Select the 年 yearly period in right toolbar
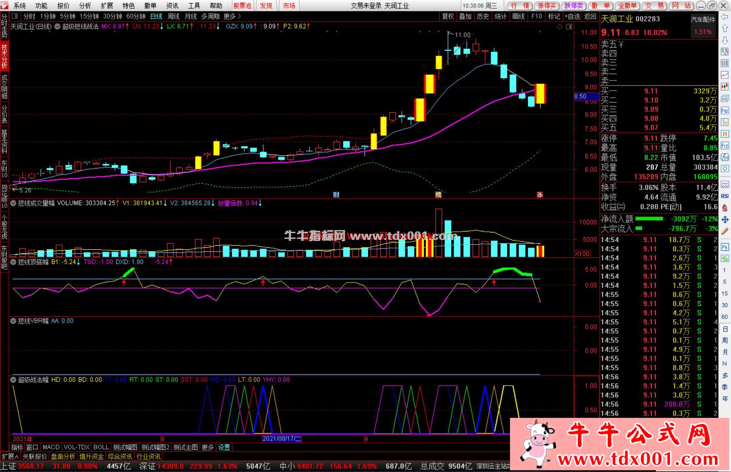The height and width of the screenshot is (472, 731). (725, 399)
